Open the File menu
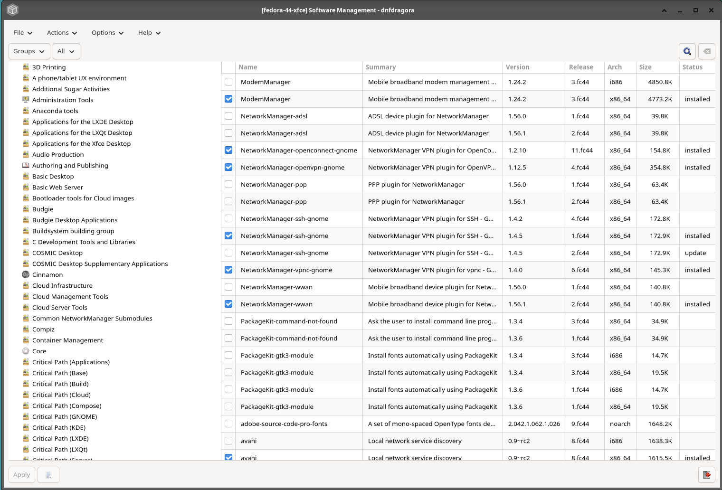This screenshot has height=490, width=722. [x=23, y=33]
